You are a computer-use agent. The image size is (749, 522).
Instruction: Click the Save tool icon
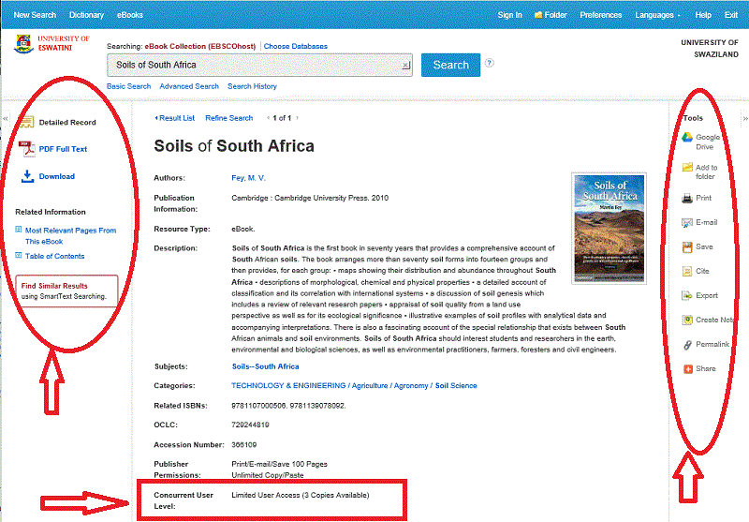(x=687, y=247)
